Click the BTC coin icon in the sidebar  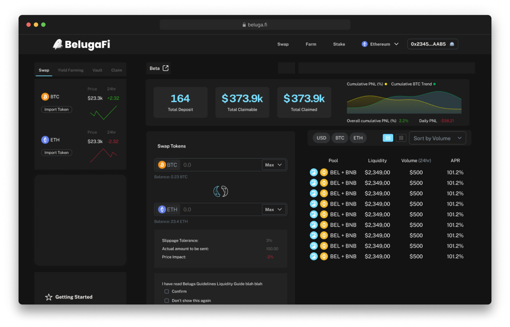tap(45, 96)
